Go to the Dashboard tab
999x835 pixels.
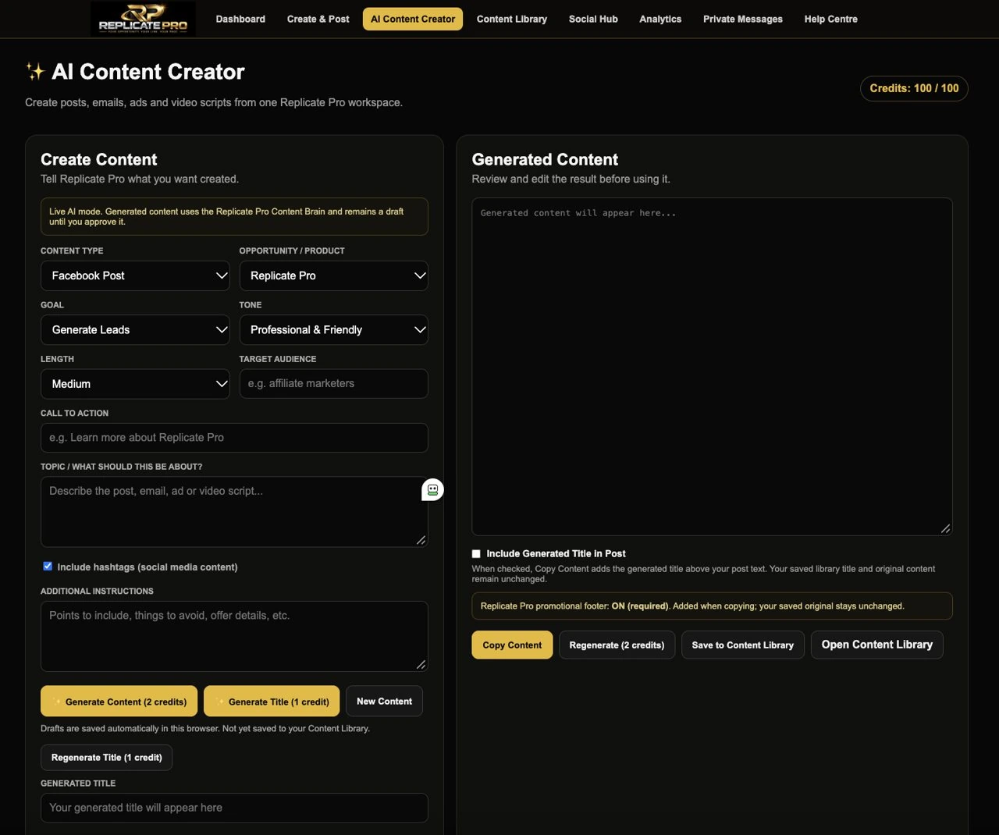tap(240, 19)
